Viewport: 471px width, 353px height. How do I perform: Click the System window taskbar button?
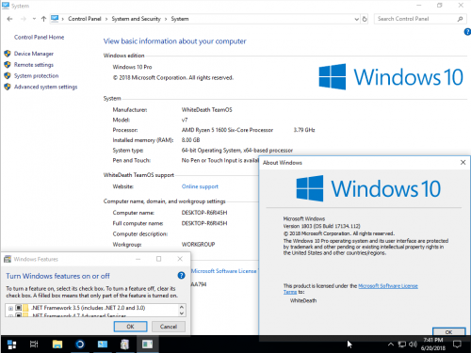(103, 345)
